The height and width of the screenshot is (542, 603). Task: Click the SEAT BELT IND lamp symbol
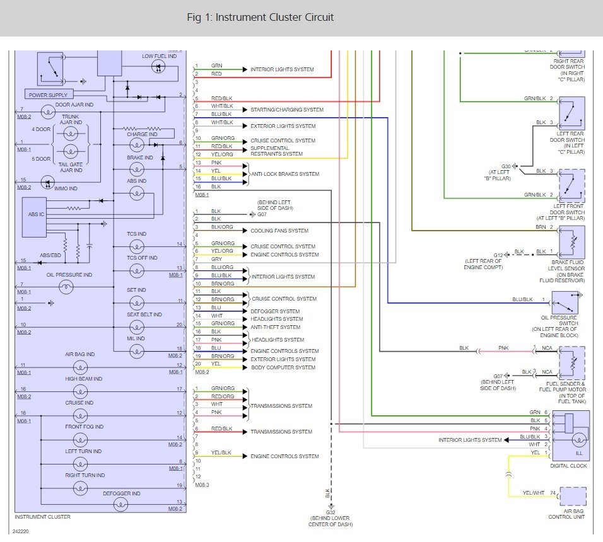(136, 327)
